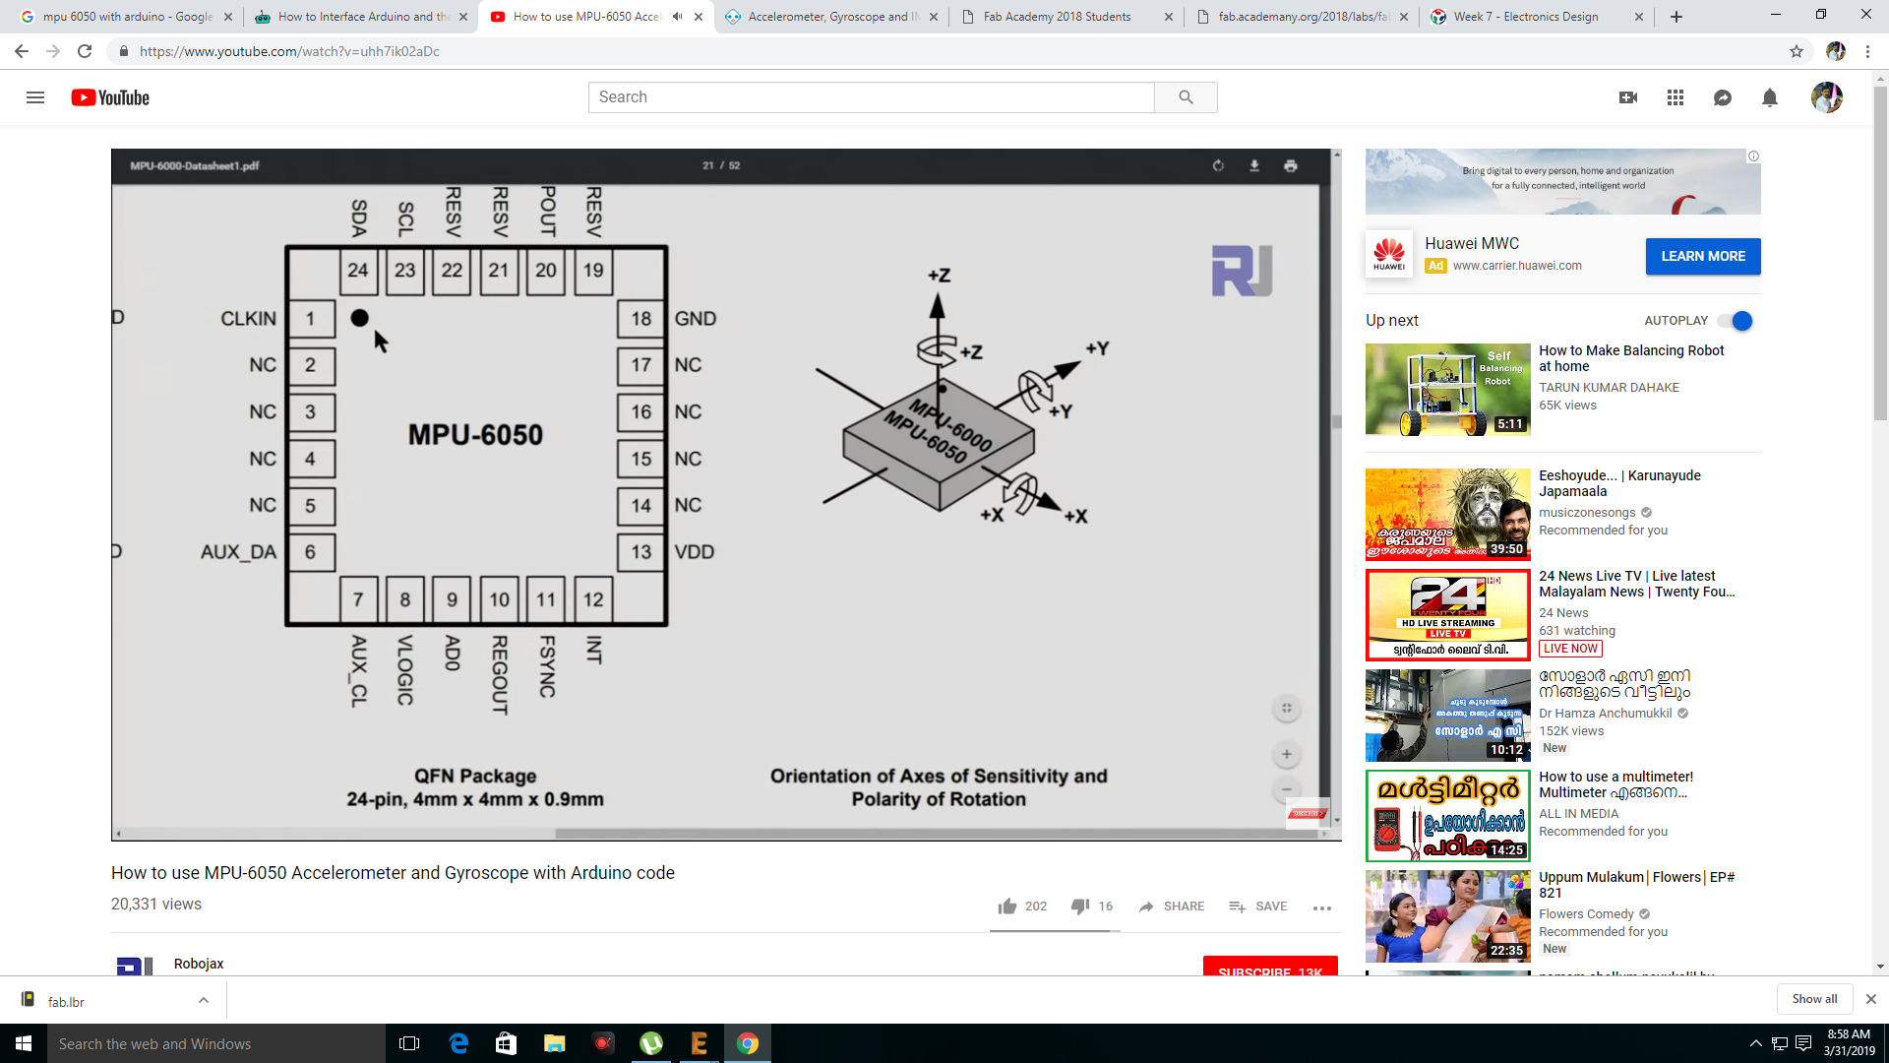Image resolution: width=1889 pixels, height=1063 pixels.
Task: Open the notifications bell
Action: click(1770, 97)
